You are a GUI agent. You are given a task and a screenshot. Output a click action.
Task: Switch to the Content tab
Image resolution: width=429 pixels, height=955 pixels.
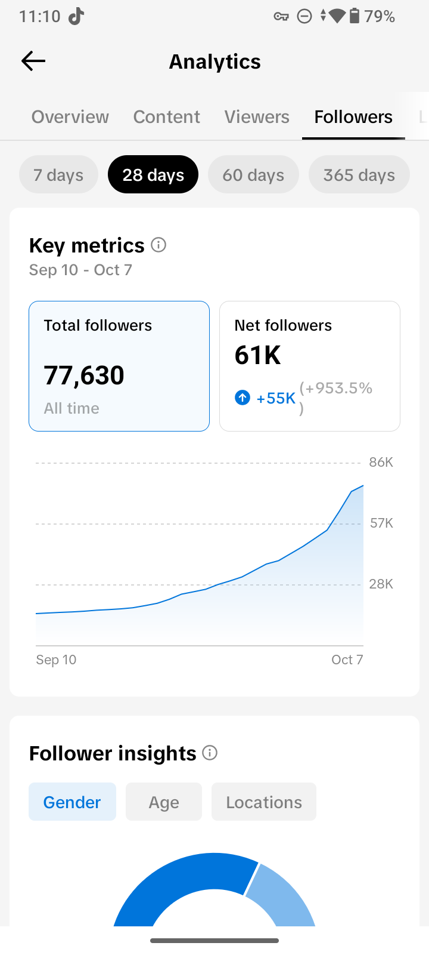pyautogui.click(x=167, y=117)
